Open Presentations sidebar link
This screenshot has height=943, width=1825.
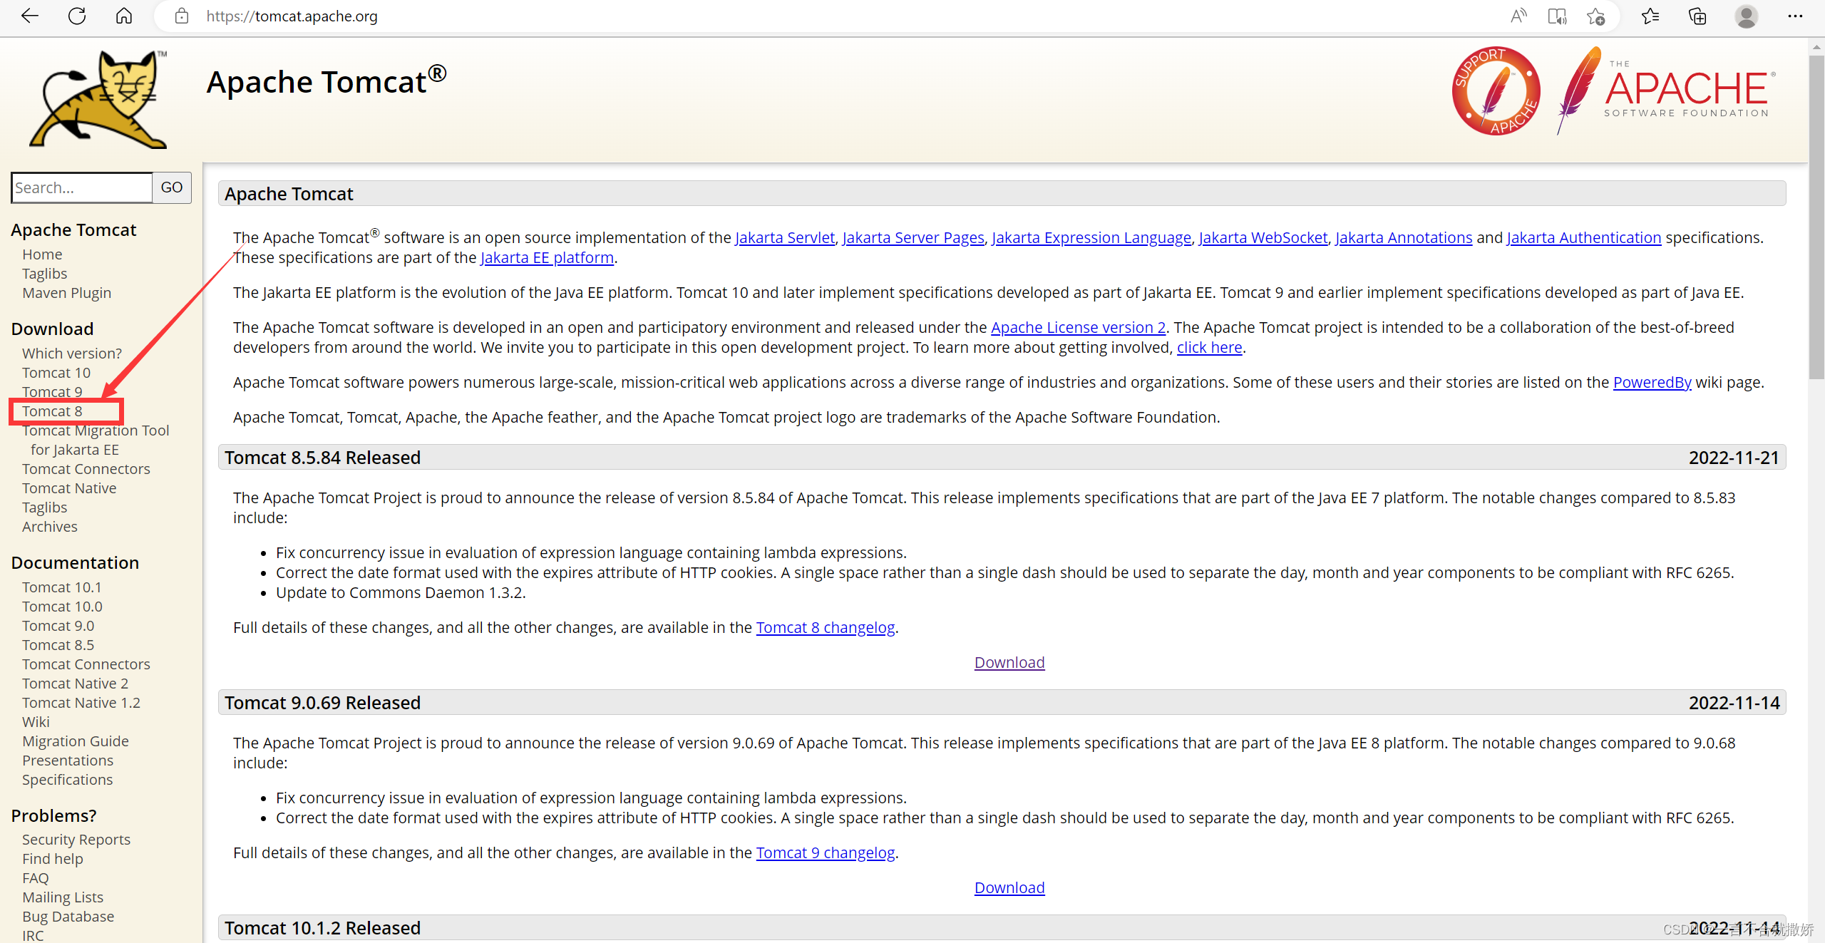[68, 761]
